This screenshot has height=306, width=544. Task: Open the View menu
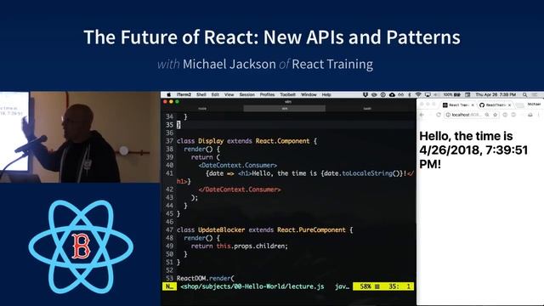pyautogui.click(x=229, y=94)
